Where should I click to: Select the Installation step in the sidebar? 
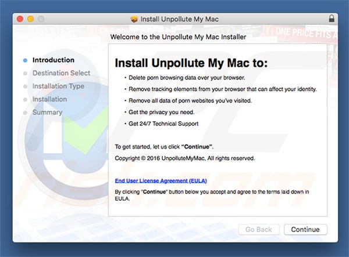click(x=49, y=99)
